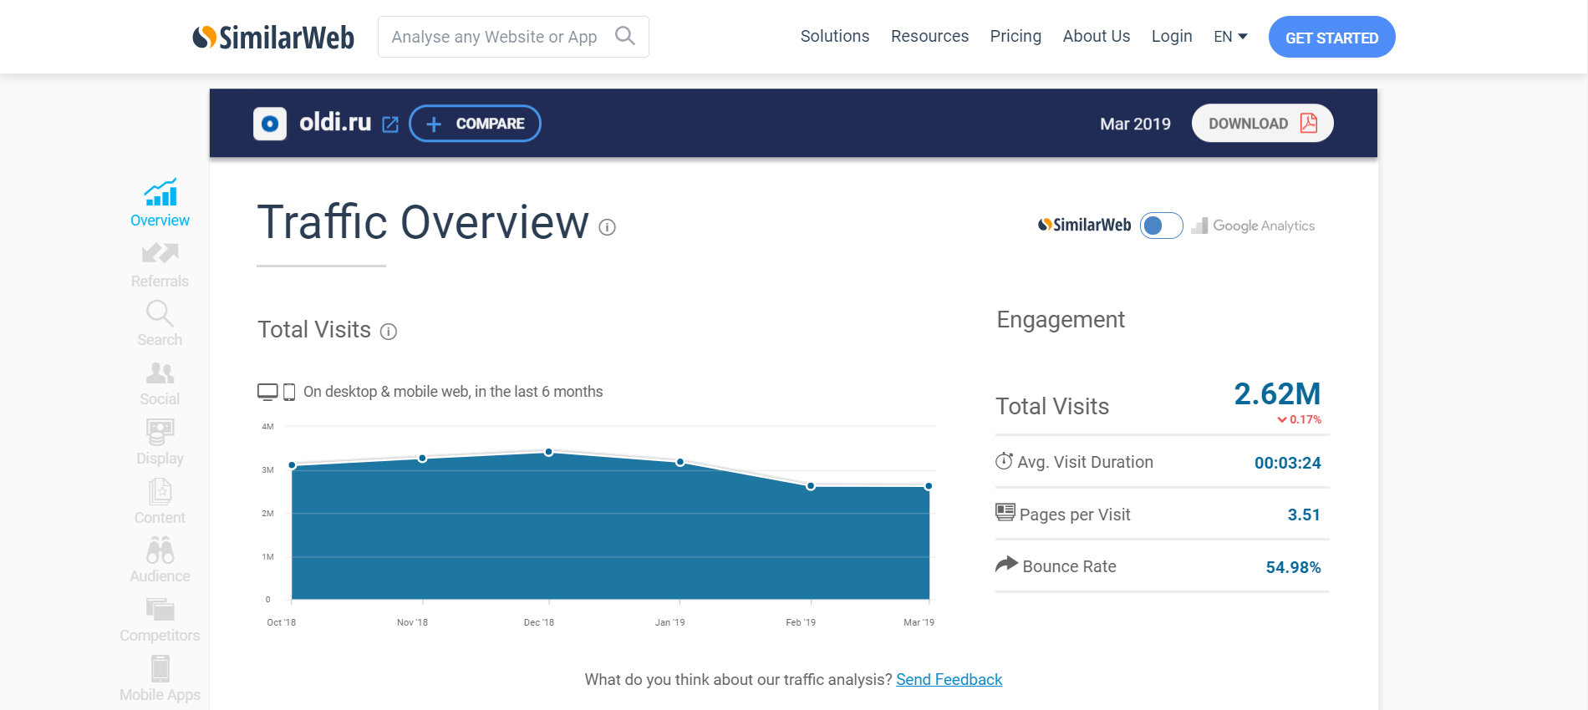
Task: Click the Send Feedback link
Action: click(x=949, y=680)
